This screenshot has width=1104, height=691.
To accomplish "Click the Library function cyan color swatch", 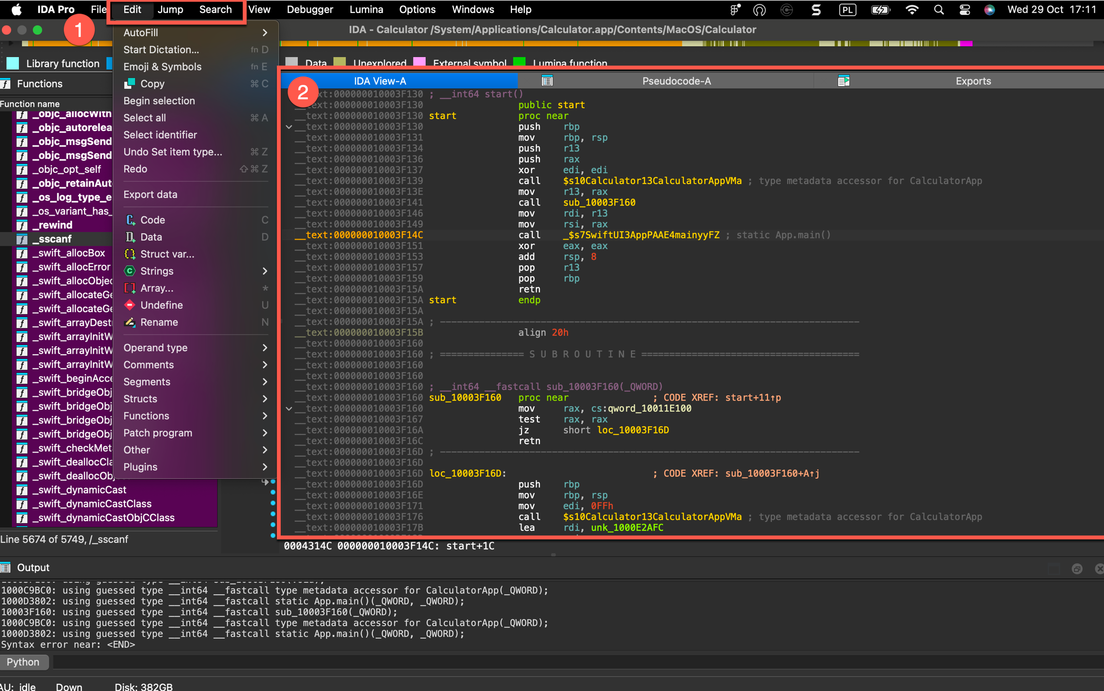I will [13, 63].
